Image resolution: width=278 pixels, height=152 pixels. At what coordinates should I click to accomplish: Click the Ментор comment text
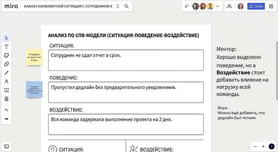pos(242,72)
